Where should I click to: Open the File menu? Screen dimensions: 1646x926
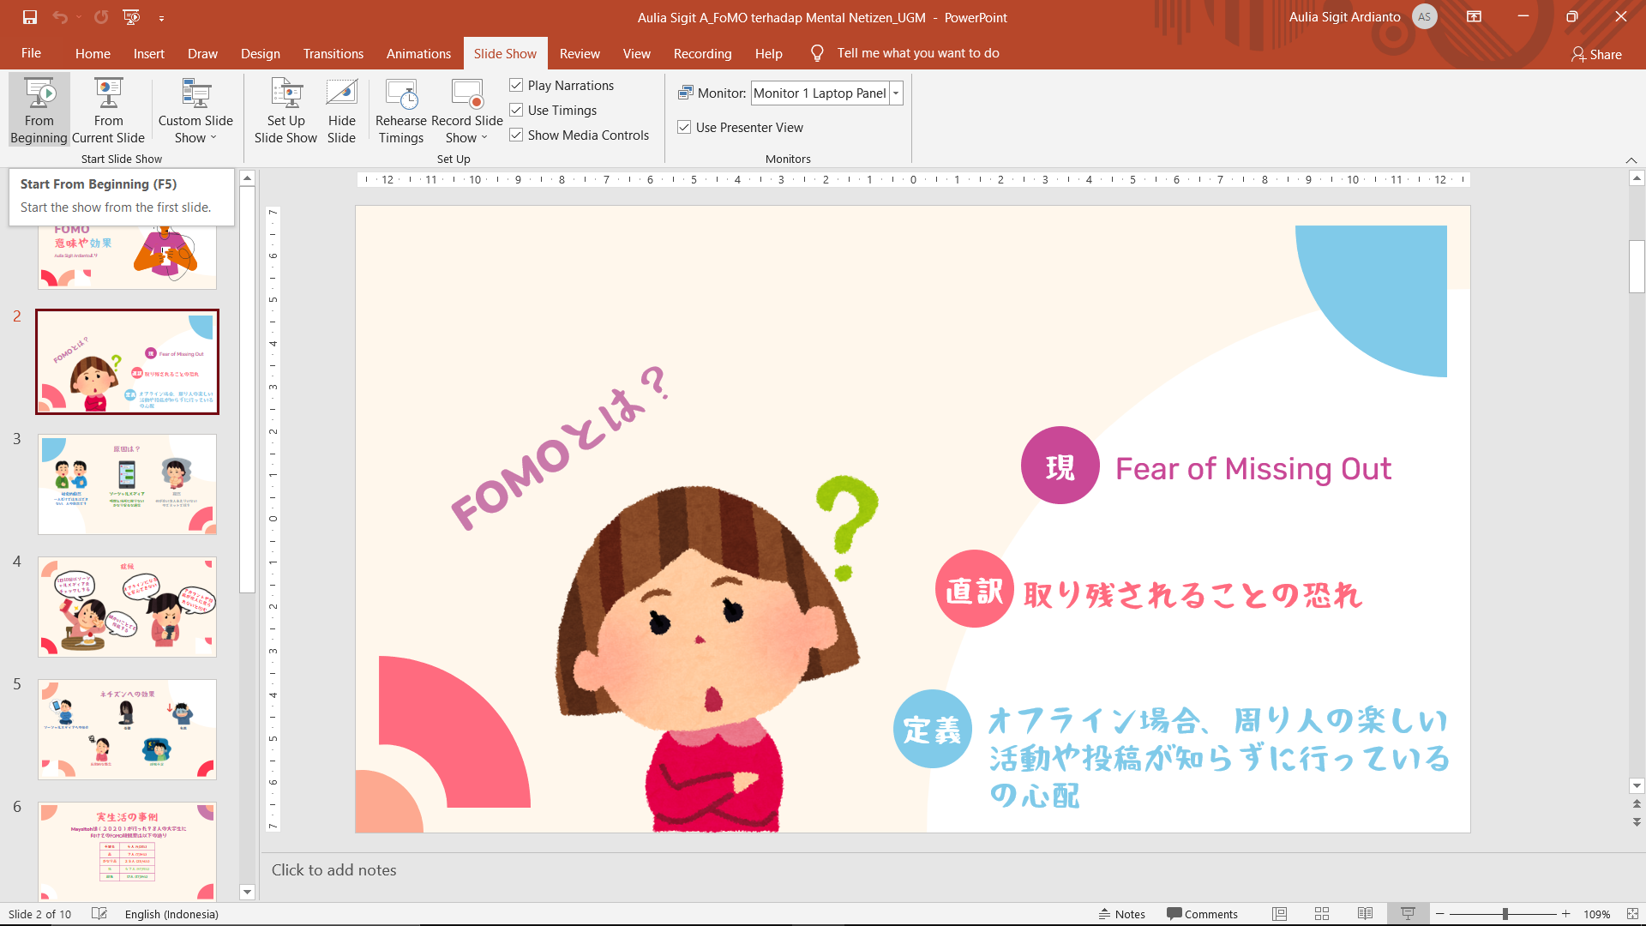pos(31,53)
